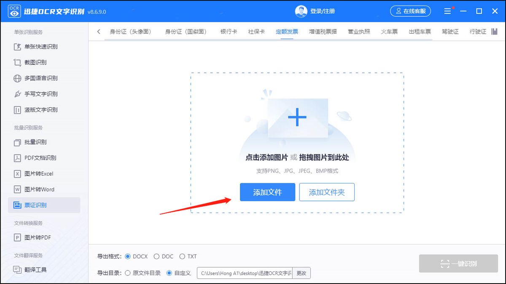This screenshot has height=284, width=506.
Task: Open the 银行卡 tab
Action: (x=229, y=32)
